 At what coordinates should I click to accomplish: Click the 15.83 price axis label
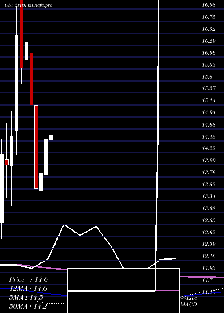(209, 65)
